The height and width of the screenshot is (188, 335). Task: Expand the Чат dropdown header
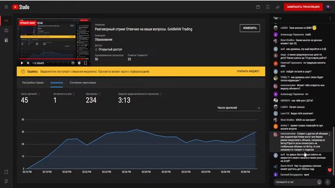pyautogui.click(x=277, y=18)
